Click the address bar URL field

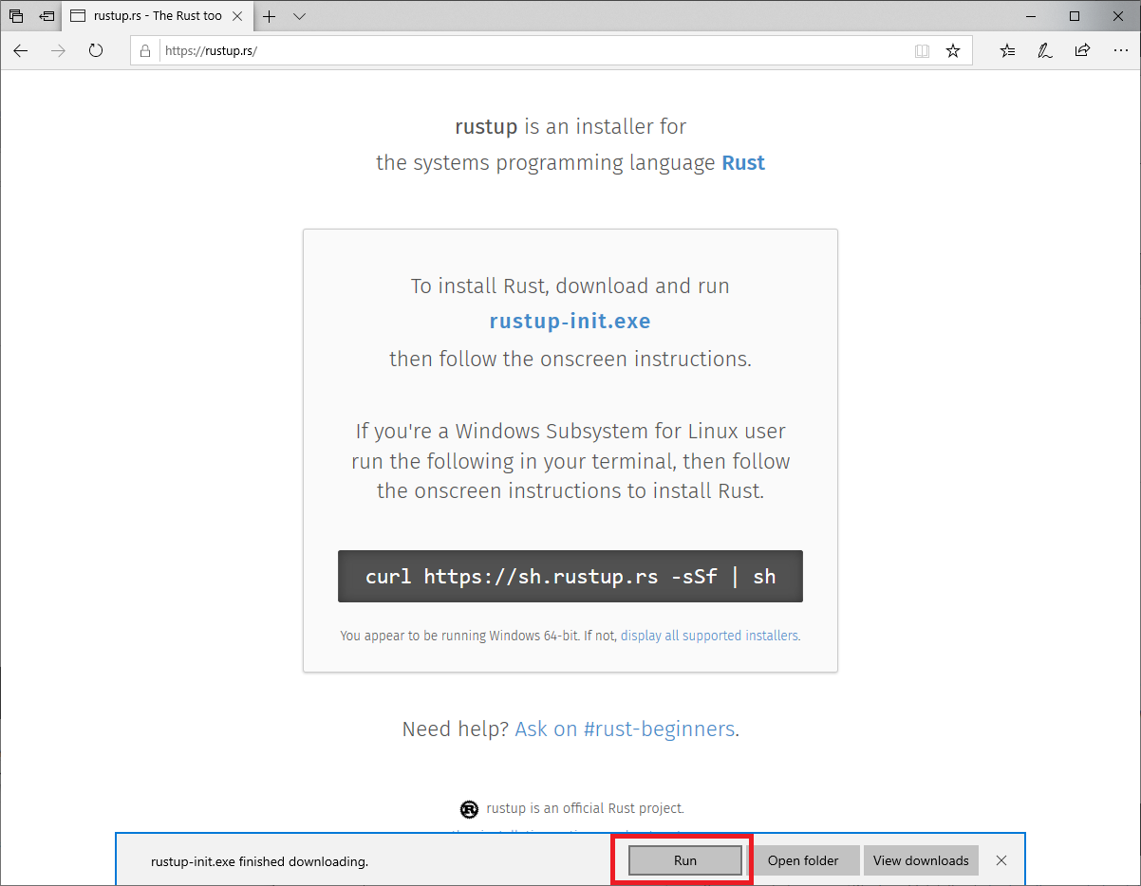(551, 51)
